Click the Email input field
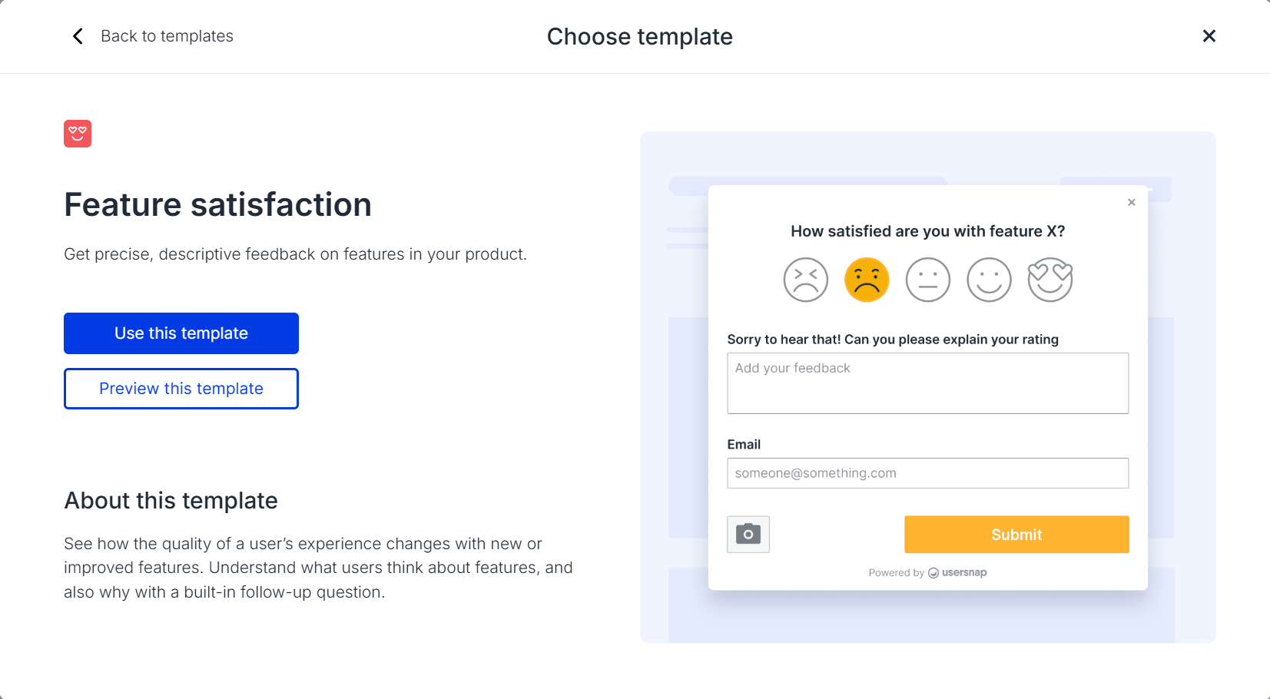The width and height of the screenshot is (1270, 699). (927, 473)
